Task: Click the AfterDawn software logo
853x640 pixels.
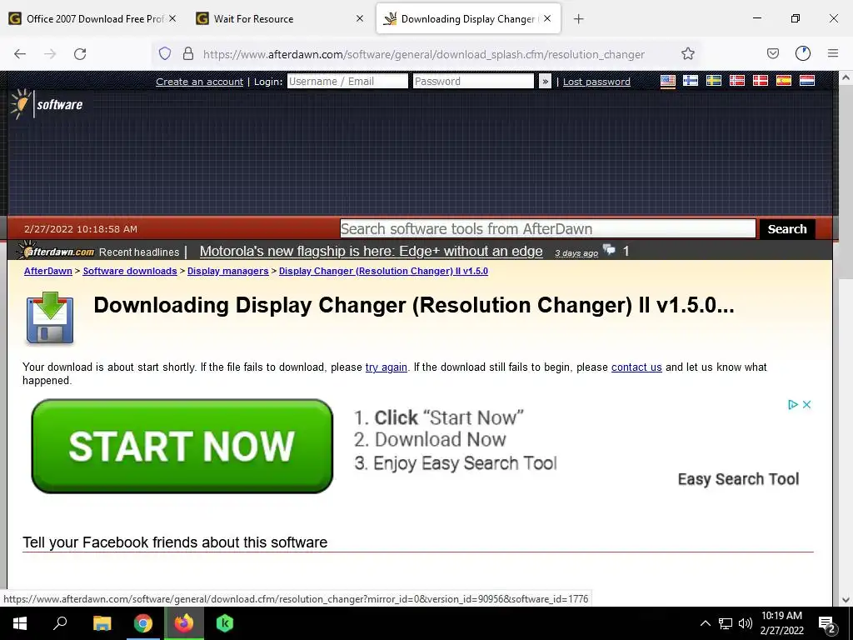Action: (x=47, y=103)
